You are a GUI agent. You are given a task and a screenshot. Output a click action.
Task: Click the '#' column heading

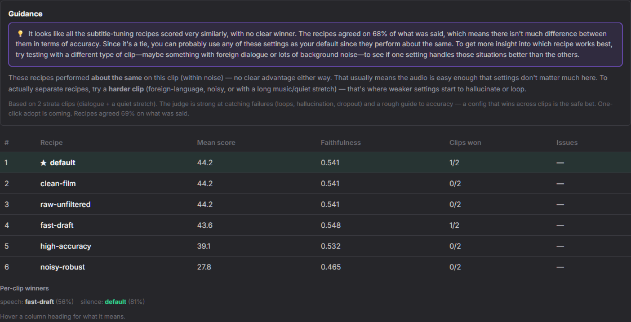(6, 143)
